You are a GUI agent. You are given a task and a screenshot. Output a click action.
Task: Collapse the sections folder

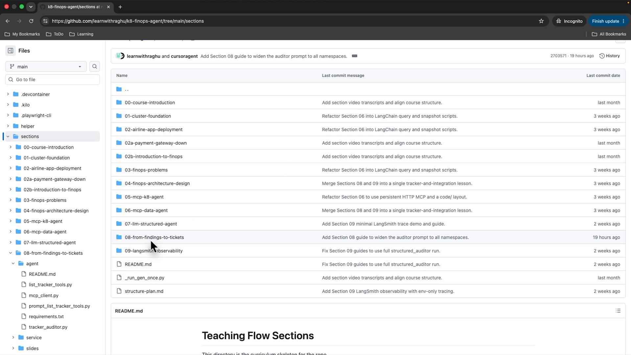coord(8,136)
